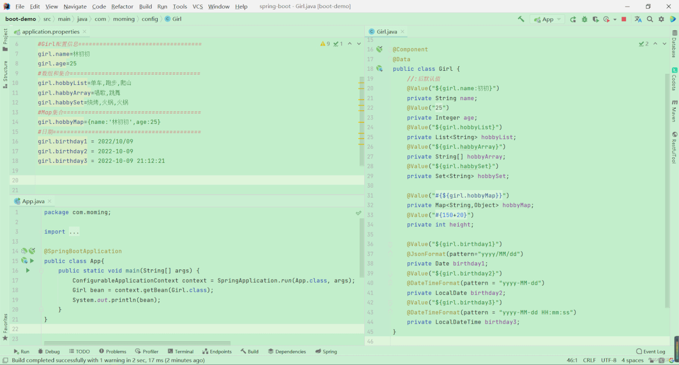Rerun the App with the rerun icon
679x365 pixels.
click(x=573, y=19)
